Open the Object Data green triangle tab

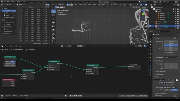pos(150,72)
